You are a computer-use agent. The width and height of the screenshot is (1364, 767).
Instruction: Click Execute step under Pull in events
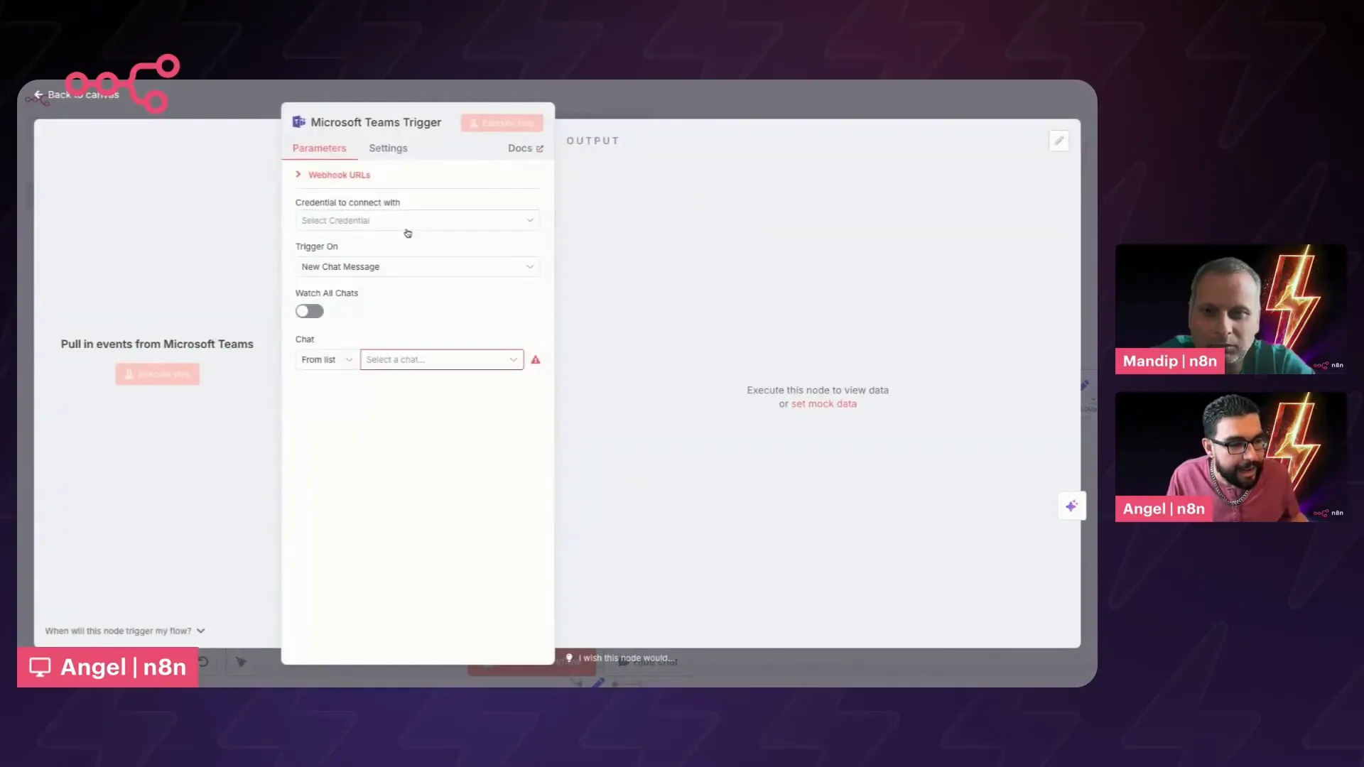click(x=158, y=374)
